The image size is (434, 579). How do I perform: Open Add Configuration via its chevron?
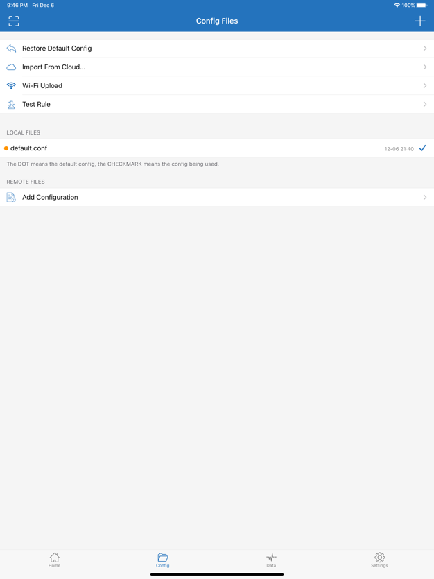[x=426, y=197]
